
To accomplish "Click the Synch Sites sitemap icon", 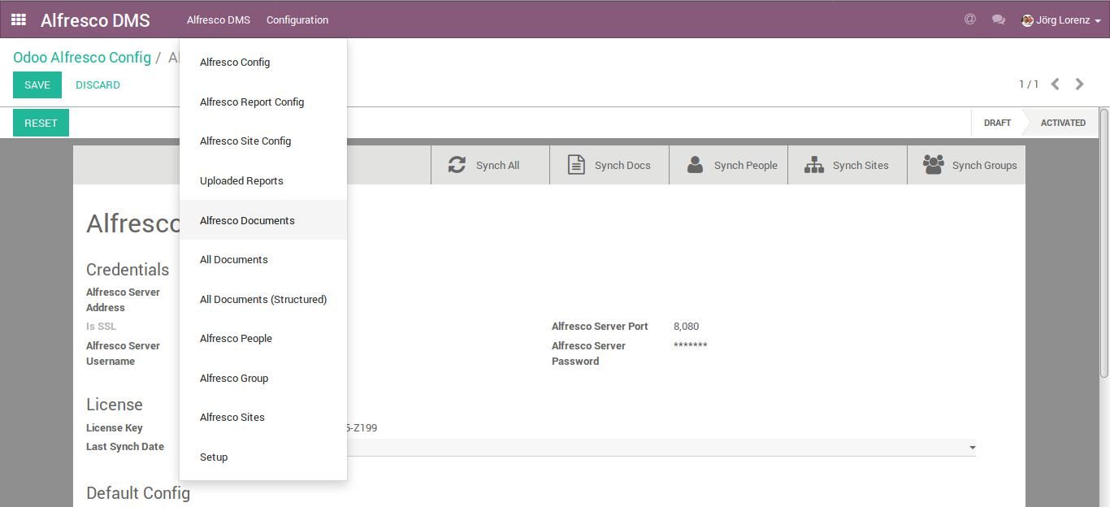I will (814, 165).
